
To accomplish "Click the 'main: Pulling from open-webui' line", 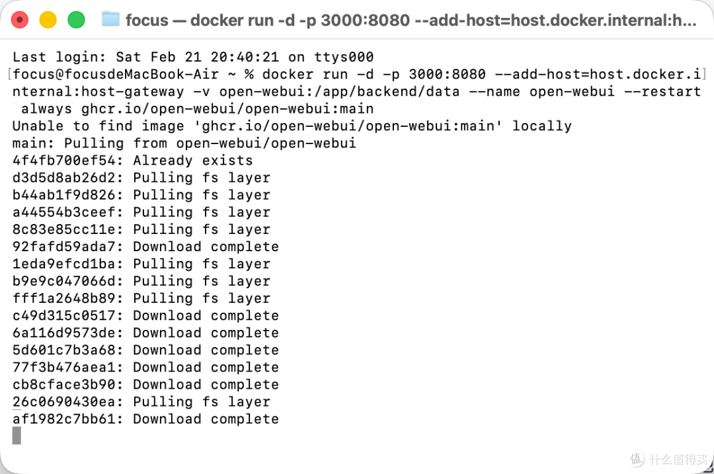I will click(x=184, y=143).
